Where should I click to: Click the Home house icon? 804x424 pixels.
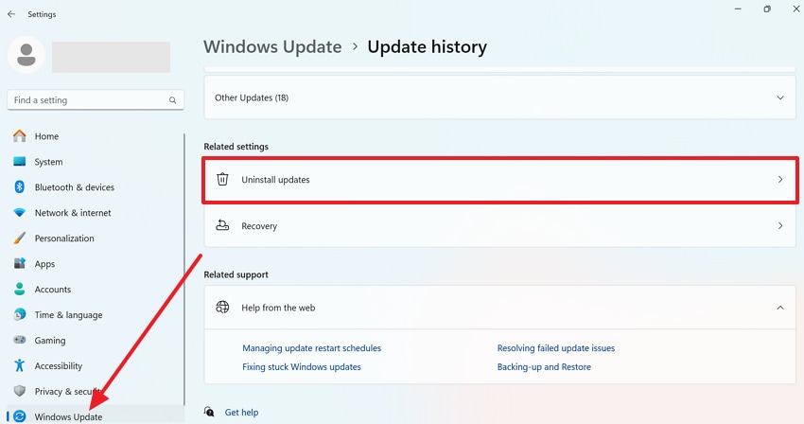tap(20, 136)
